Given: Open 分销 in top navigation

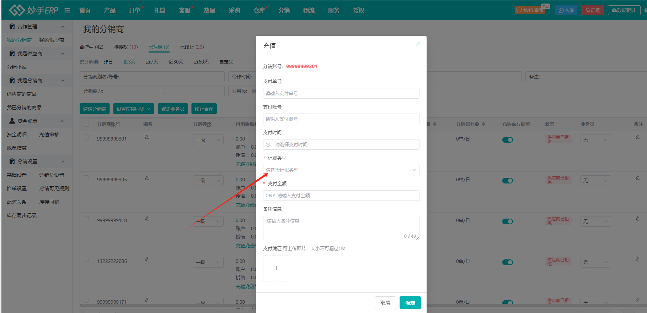Looking at the screenshot, I should (284, 10).
